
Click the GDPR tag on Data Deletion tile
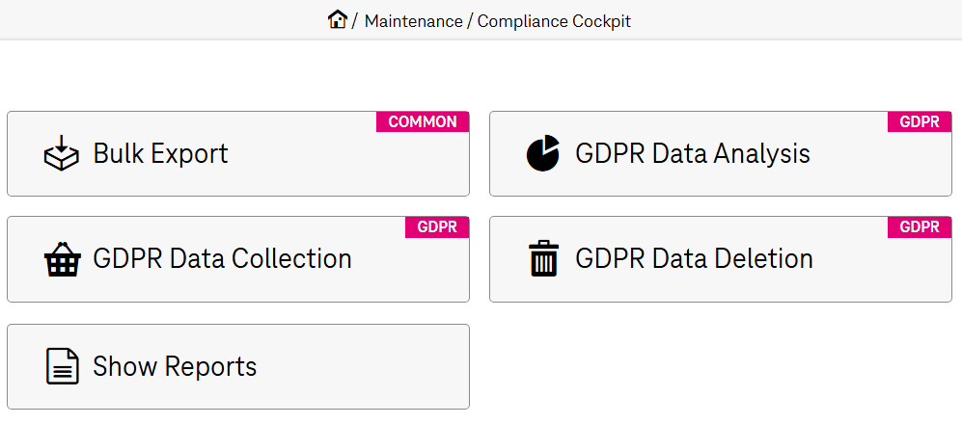(920, 226)
